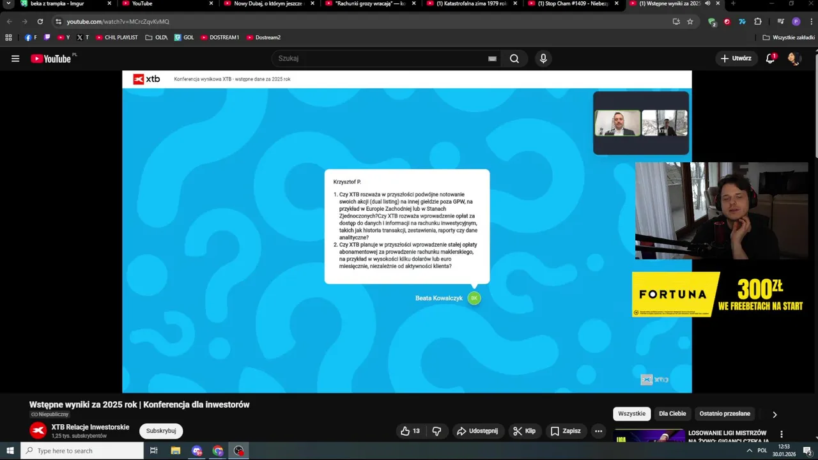Viewport: 818px width, 460px height.
Task: Open the CHIL PLAYLIST bookmark
Action: [x=117, y=37]
